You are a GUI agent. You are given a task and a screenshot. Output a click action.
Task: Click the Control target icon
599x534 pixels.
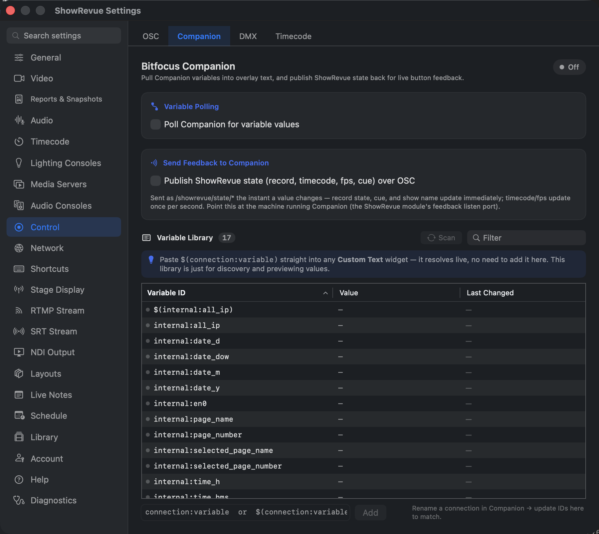tap(19, 227)
